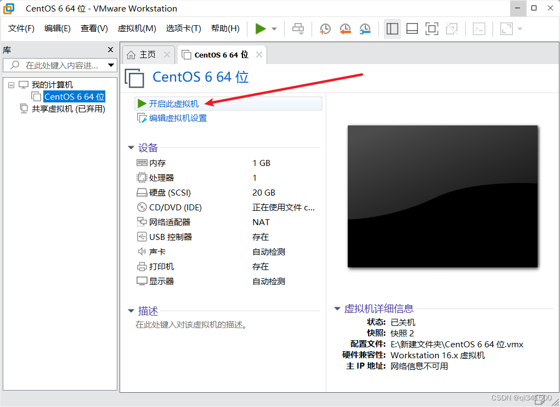This screenshot has height=407, width=560.
Task: Click the VMware Workstation title bar app icon
Action: 9,9
